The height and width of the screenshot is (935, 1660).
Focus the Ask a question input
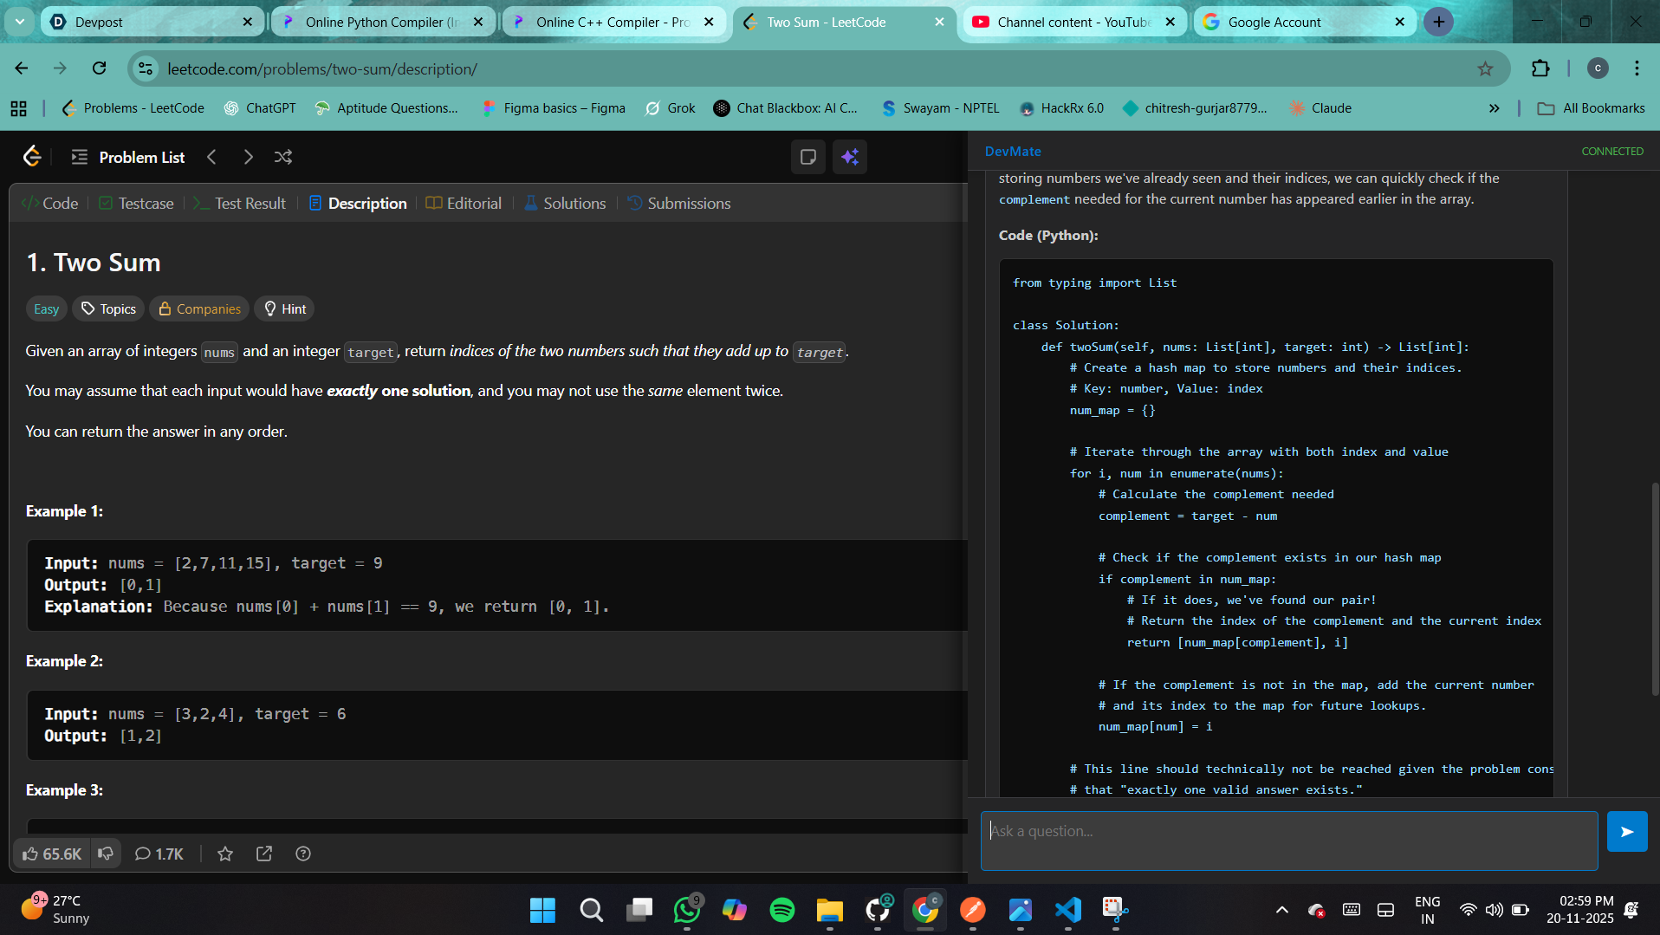point(1289,841)
